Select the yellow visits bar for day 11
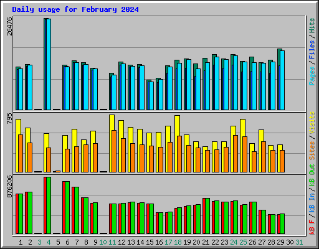This screenshot has width=319, height=249. coord(112,143)
